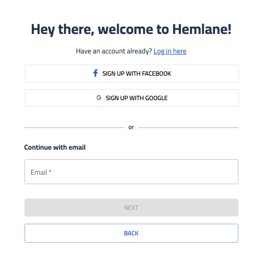Open the 'Log in here' link
The image size is (254, 271).
point(170,51)
